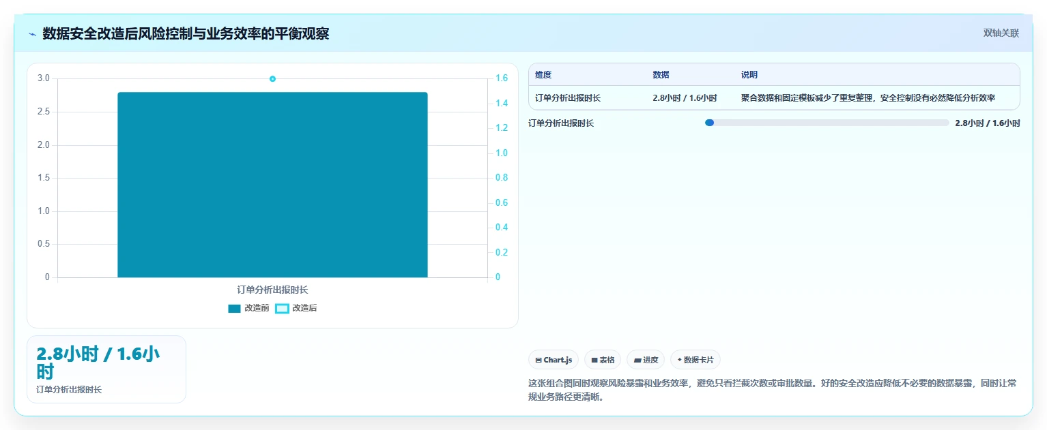The width and height of the screenshot is (1047, 430).
Task: Click the page title 数据安全改造后风险控制与业务效率的平衡观察
Action: [x=186, y=33]
